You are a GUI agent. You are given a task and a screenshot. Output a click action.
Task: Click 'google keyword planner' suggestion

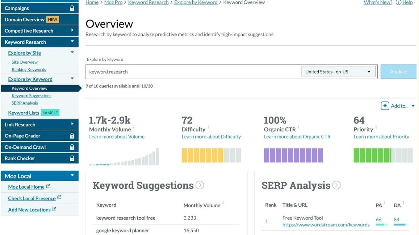click(x=123, y=231)
